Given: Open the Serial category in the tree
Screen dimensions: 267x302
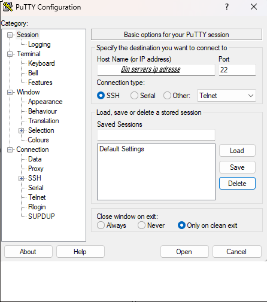Looking at the screenshot, I should pos(36,188).
